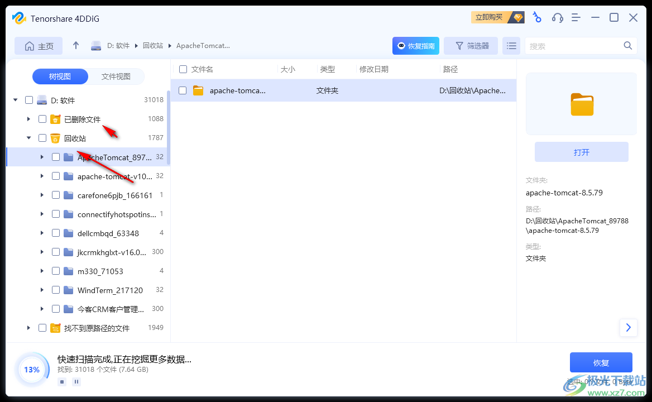Expand the dellcmbqd_63348 node

pos(42,233)
